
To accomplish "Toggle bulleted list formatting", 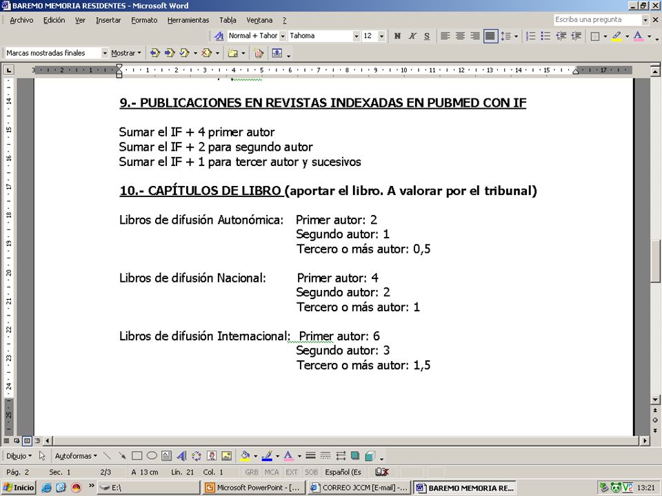I will click(545, 37).
